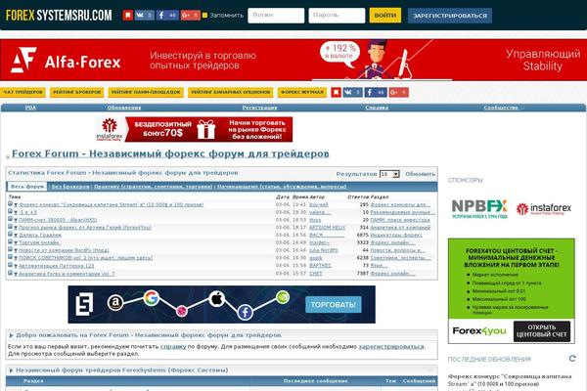Open the Результатов count dropdown
587x391 pixels.
389,174
